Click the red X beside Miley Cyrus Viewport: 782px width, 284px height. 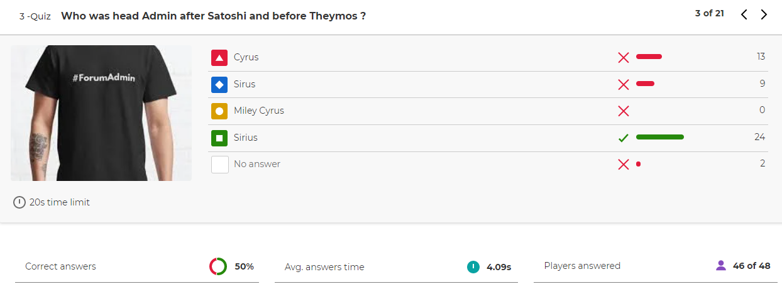point(624,111)
